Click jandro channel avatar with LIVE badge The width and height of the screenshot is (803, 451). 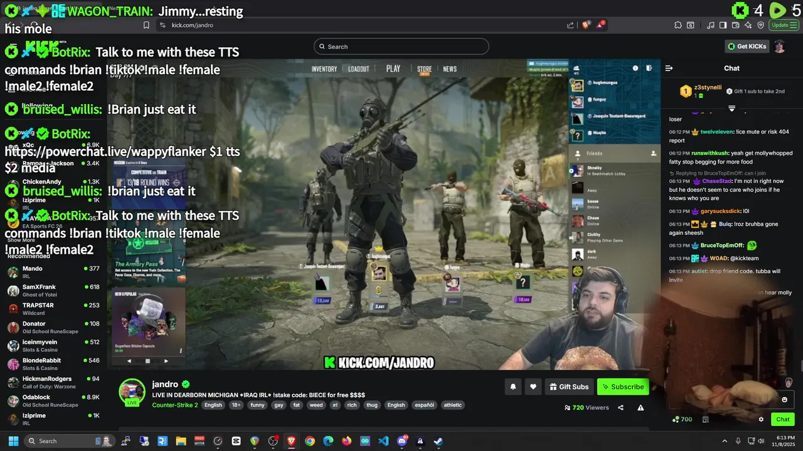point(132,393)
